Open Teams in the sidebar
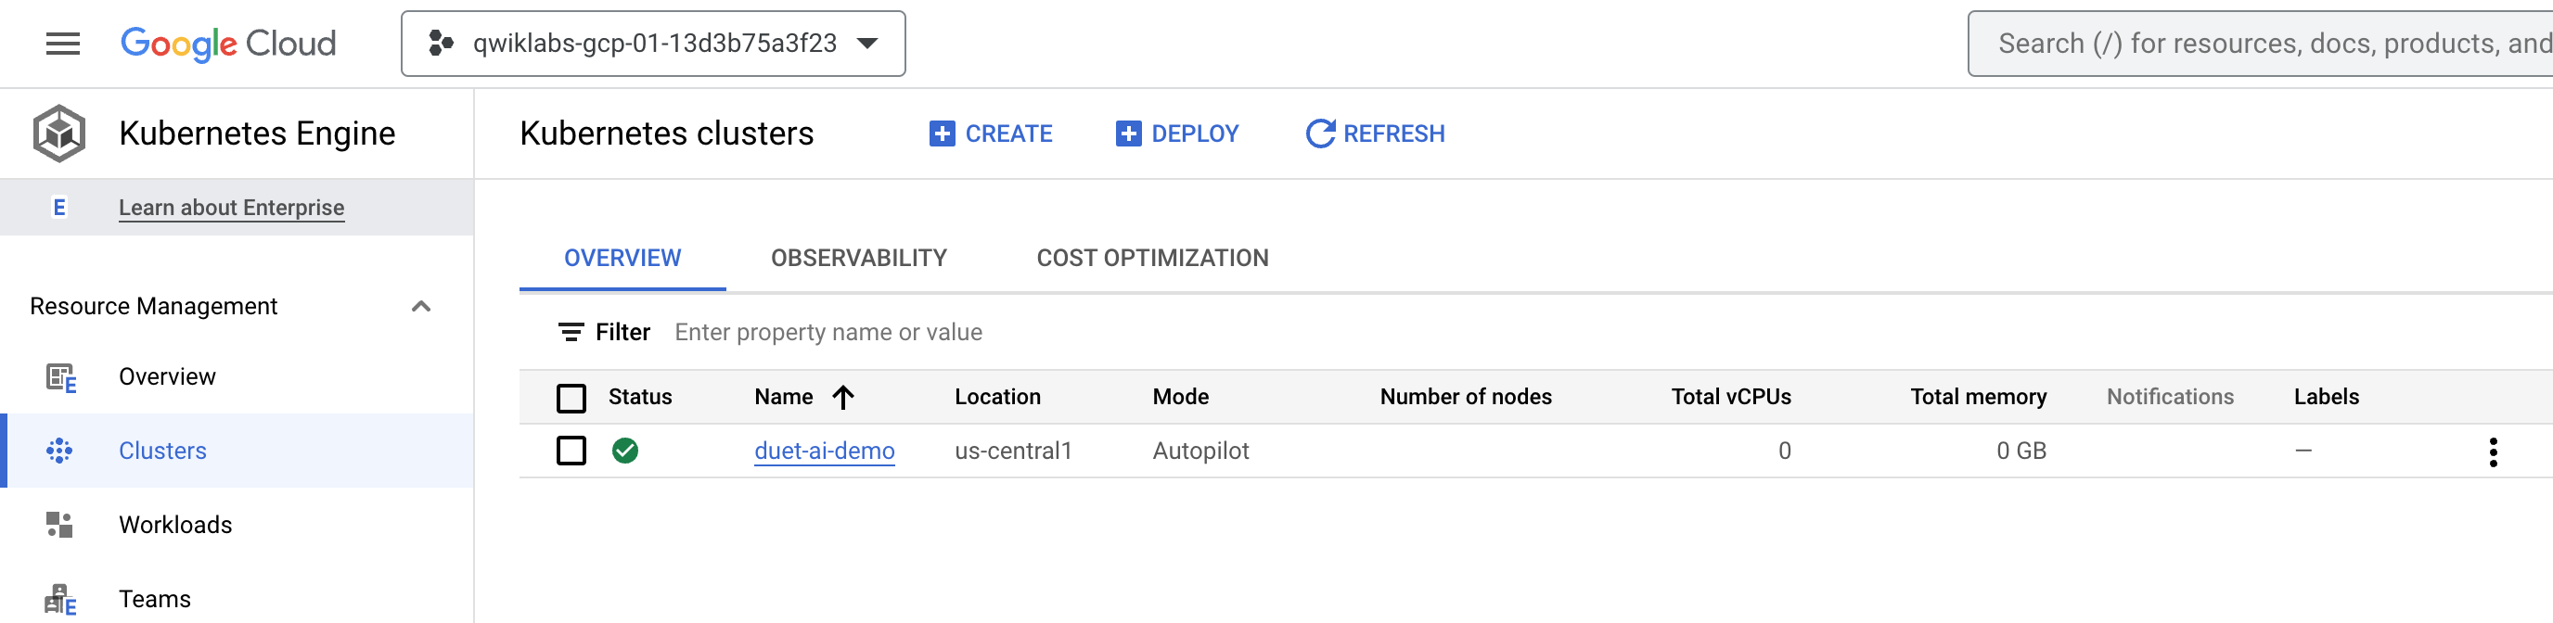 237,599
